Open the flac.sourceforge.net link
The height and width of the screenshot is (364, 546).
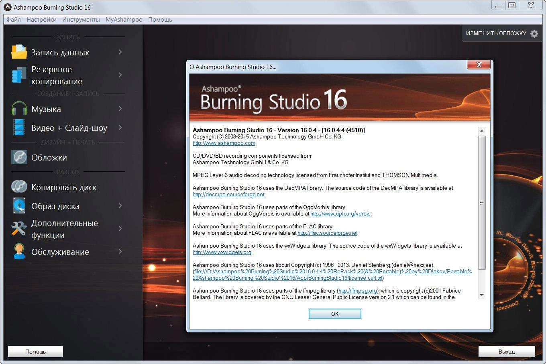click(x=327, y=233)
